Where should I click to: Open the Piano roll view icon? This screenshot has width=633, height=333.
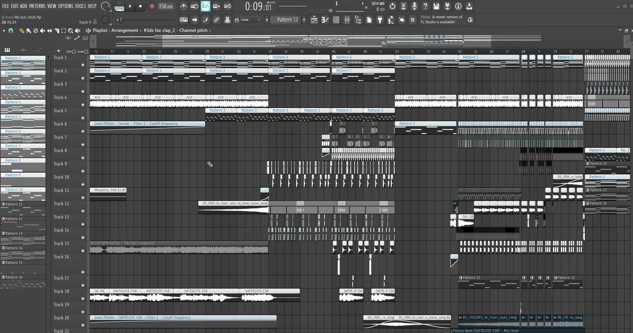pyautogui.click(x=325, y=20)
